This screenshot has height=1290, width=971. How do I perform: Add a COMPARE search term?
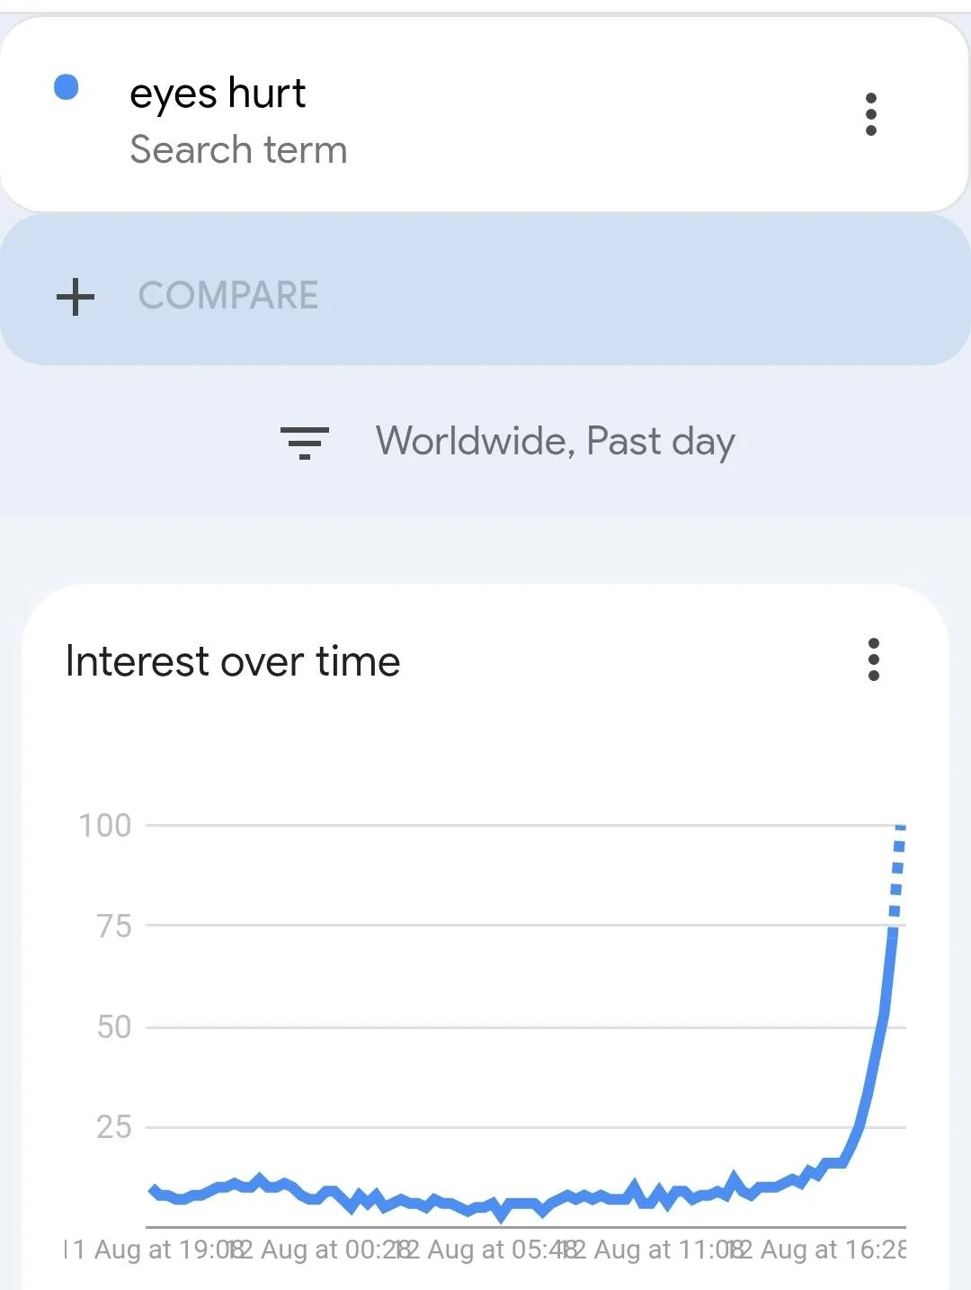(x=485, y=290)
